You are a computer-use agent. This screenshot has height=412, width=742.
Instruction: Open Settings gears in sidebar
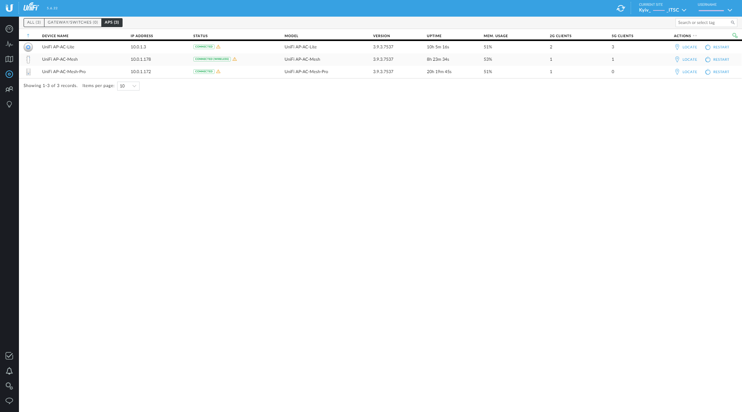(9, 386)
